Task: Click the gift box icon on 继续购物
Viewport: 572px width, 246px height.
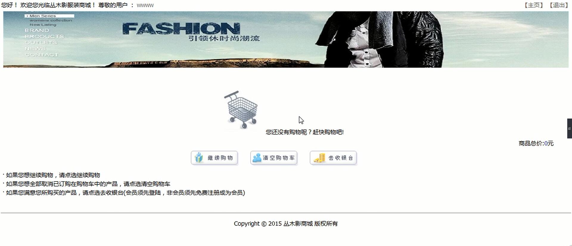Action: (199, 158)
